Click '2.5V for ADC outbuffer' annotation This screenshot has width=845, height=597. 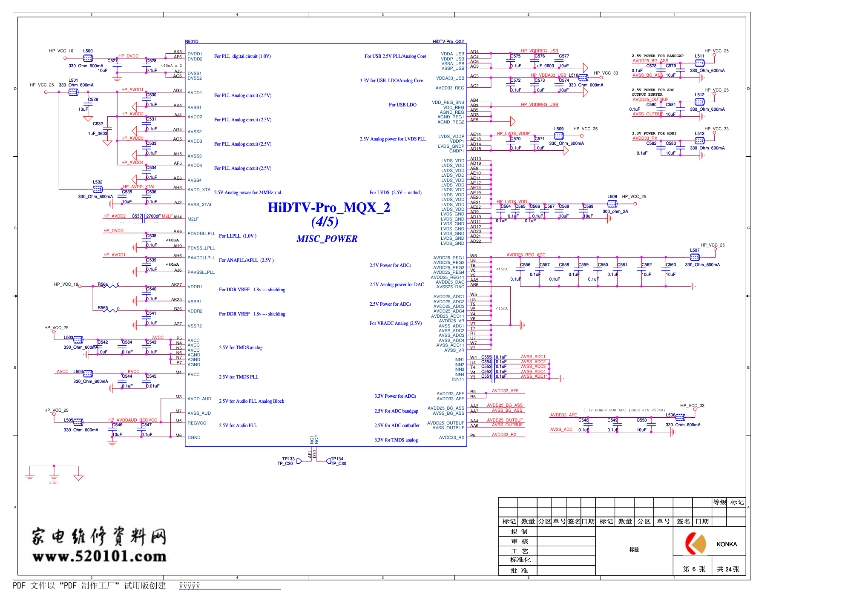click(397, 425)
